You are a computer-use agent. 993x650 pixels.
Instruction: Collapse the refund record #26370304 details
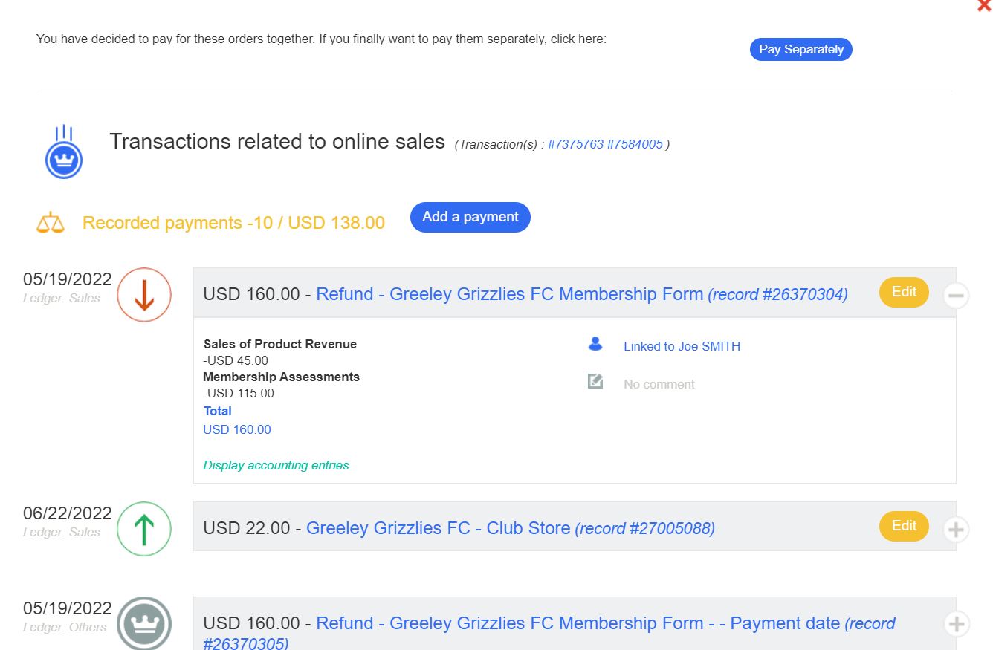(x=956, y=296)
